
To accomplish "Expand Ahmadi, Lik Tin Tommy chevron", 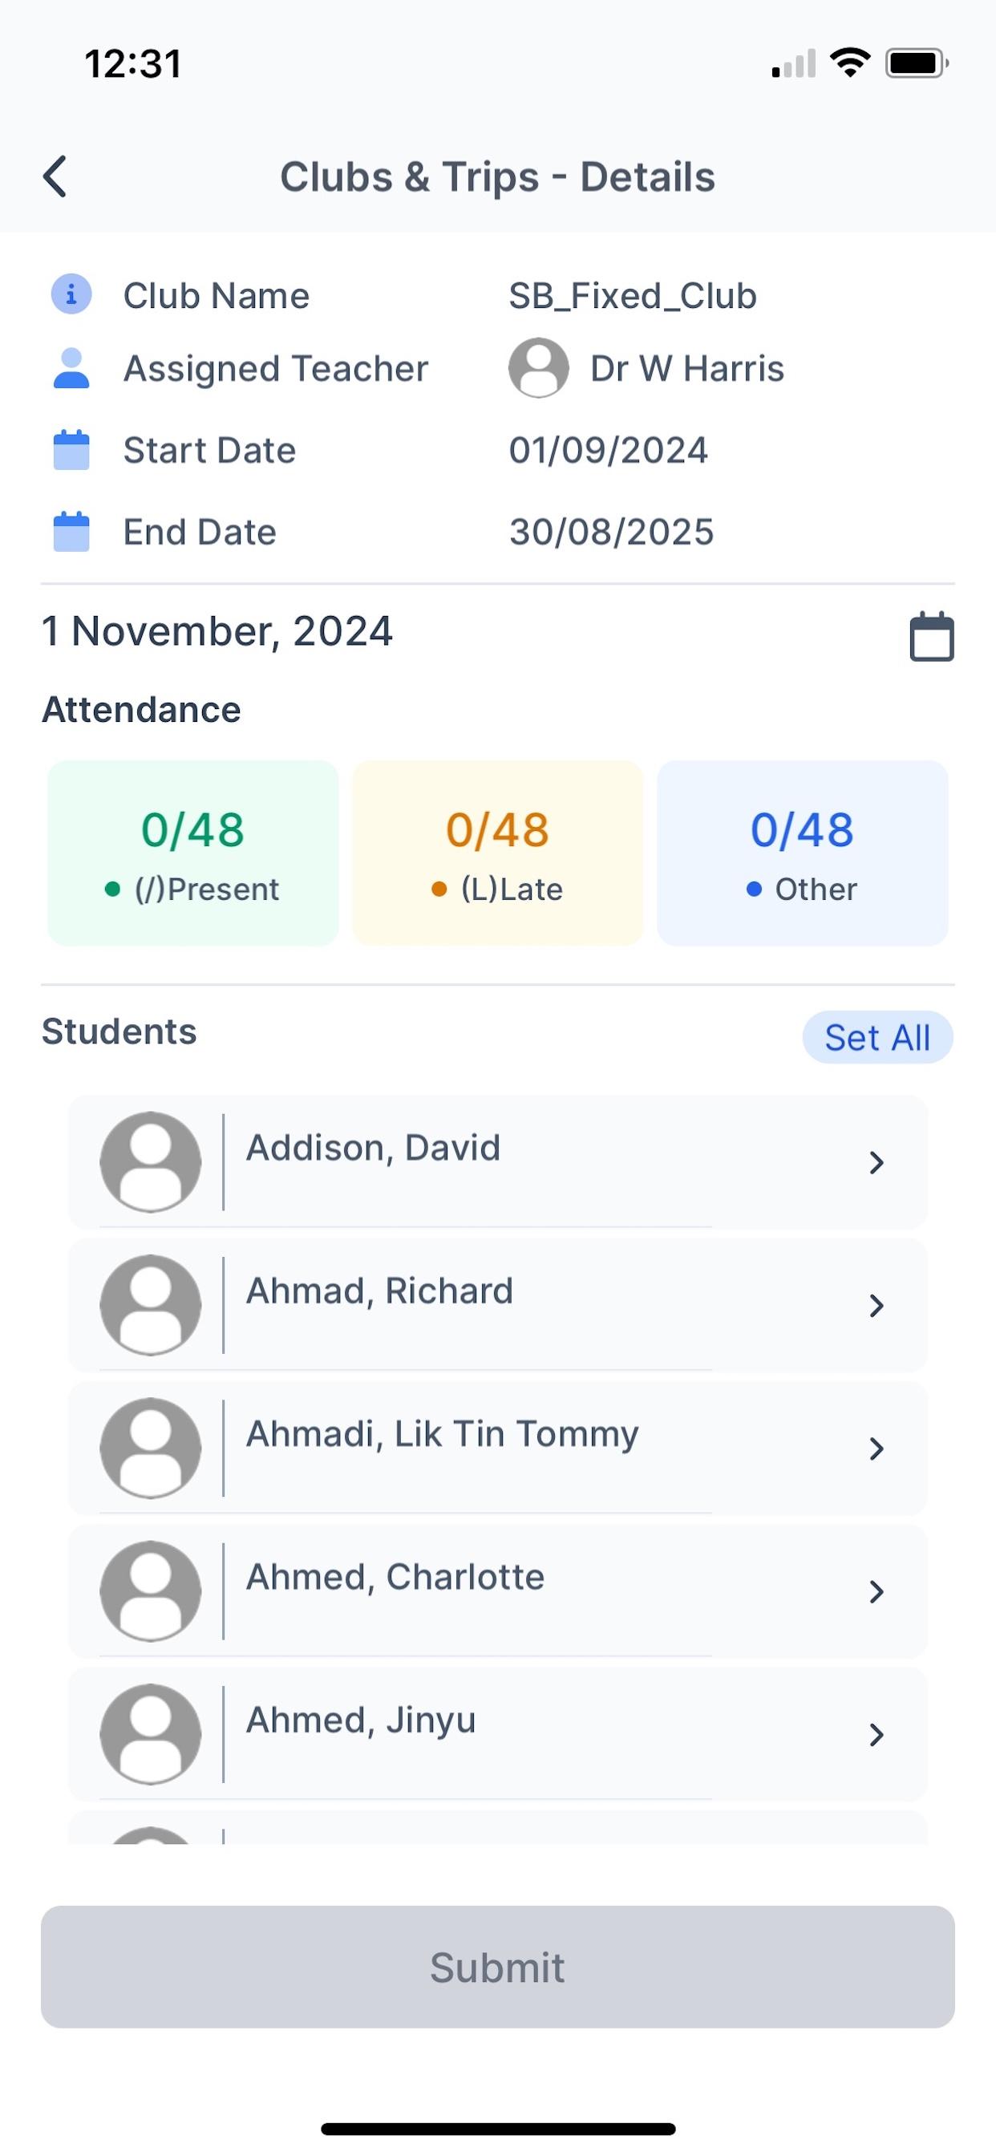I will coord(877,1449).
